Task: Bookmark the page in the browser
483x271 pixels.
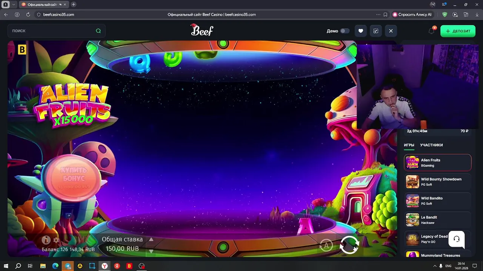Action: [385, 15]
